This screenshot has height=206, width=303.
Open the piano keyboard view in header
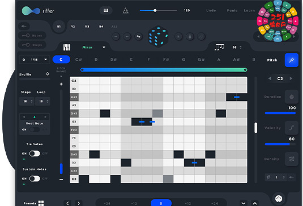click(106, 10)
